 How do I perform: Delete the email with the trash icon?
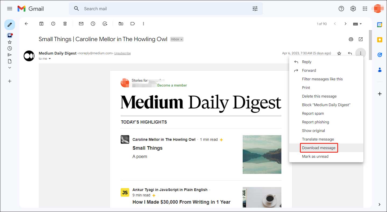65,24
